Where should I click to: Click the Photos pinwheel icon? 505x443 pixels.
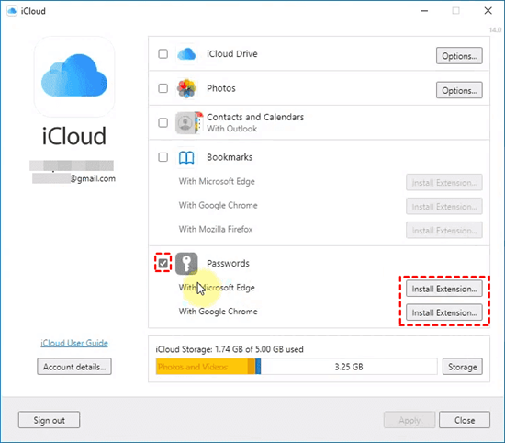click(186, 88)
